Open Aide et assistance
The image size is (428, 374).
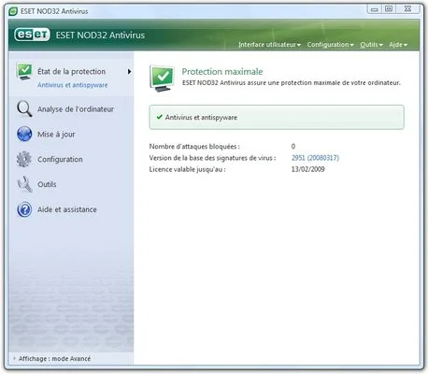click(67, 209)
